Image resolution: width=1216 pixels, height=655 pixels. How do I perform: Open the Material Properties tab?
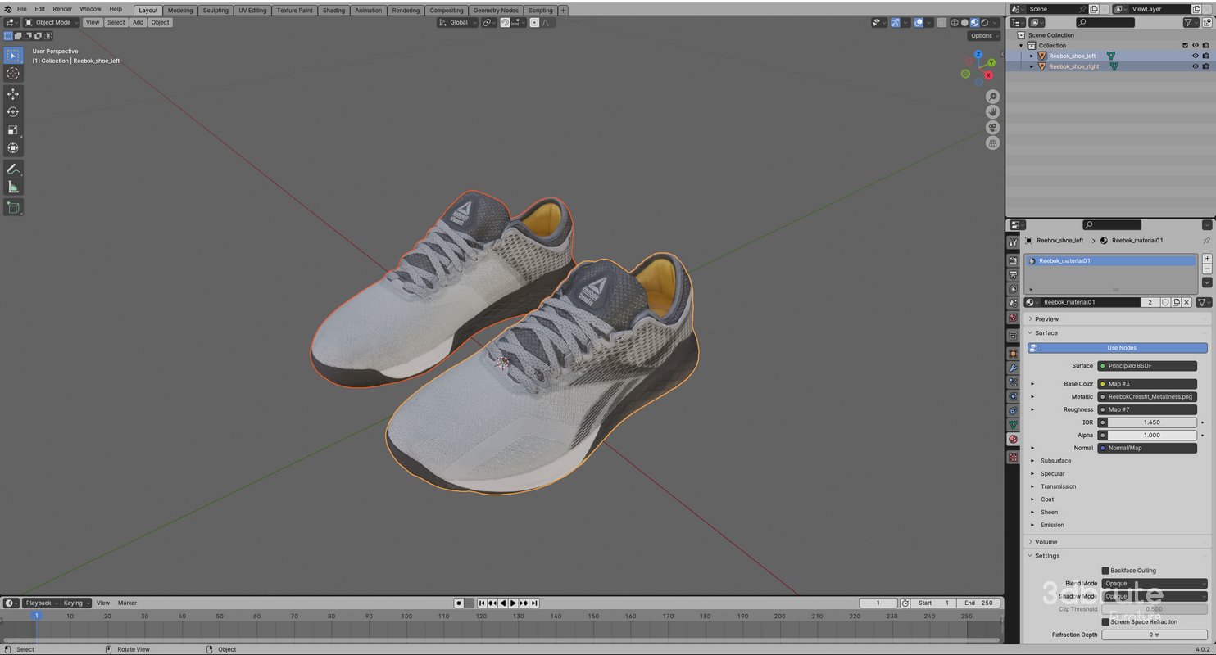[1013, 439]
